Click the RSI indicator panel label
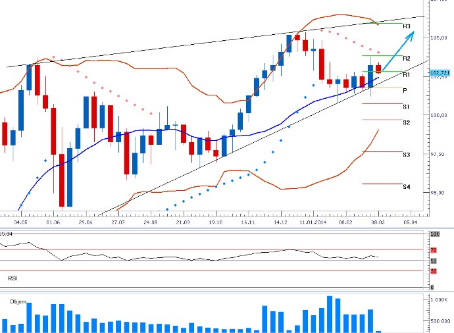Viewport: 454px width, 333px height. click(x=13, y=278)
